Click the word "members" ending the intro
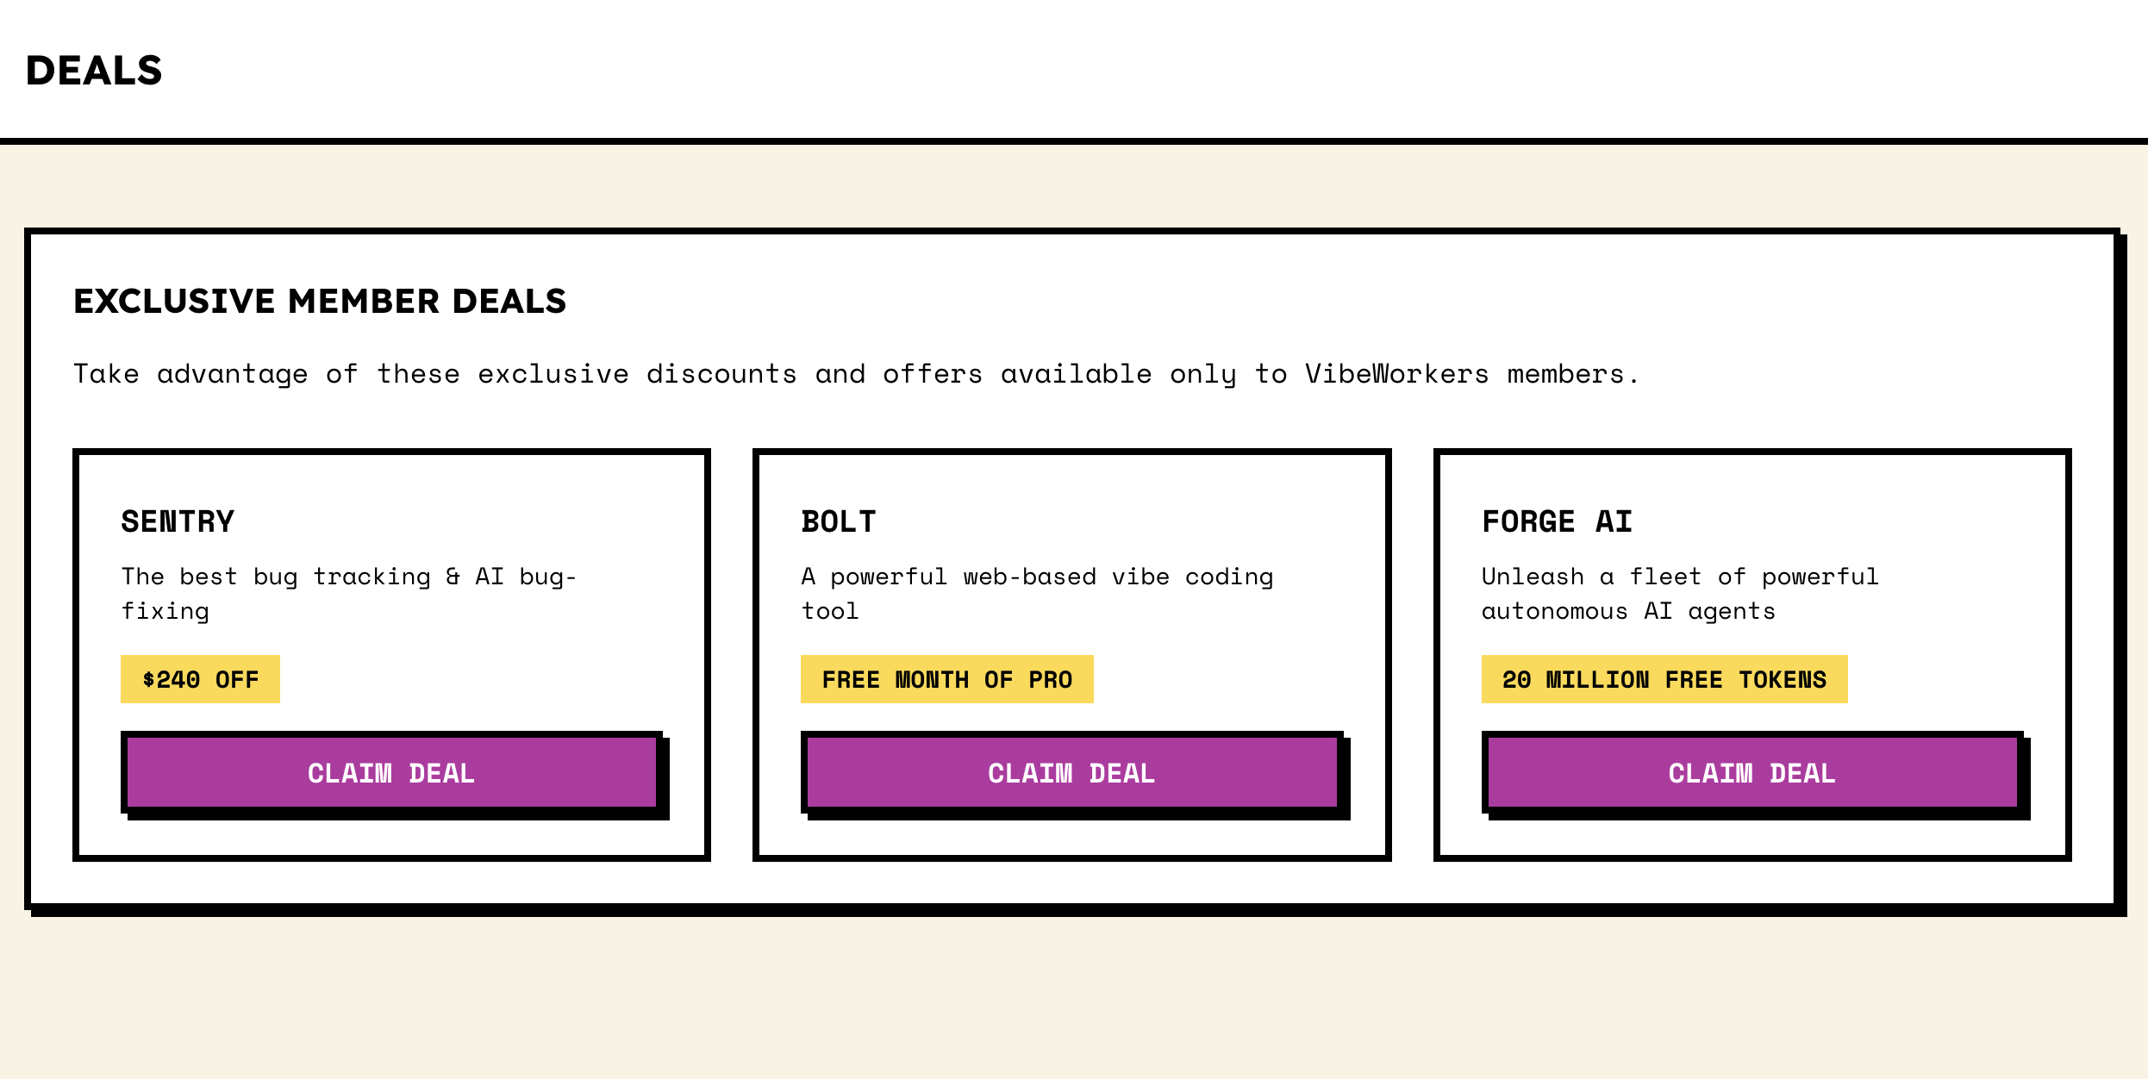This screenshot has width=2148, height=1079. (1564, 374)
